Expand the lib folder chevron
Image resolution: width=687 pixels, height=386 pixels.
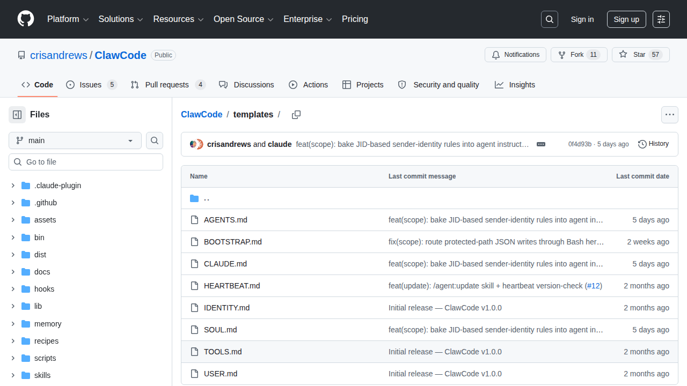click(x=13, y=306)
